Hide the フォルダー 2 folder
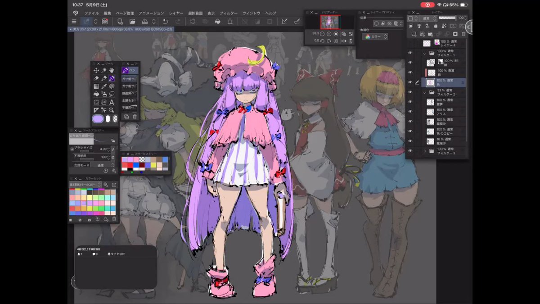 [410, 92]
